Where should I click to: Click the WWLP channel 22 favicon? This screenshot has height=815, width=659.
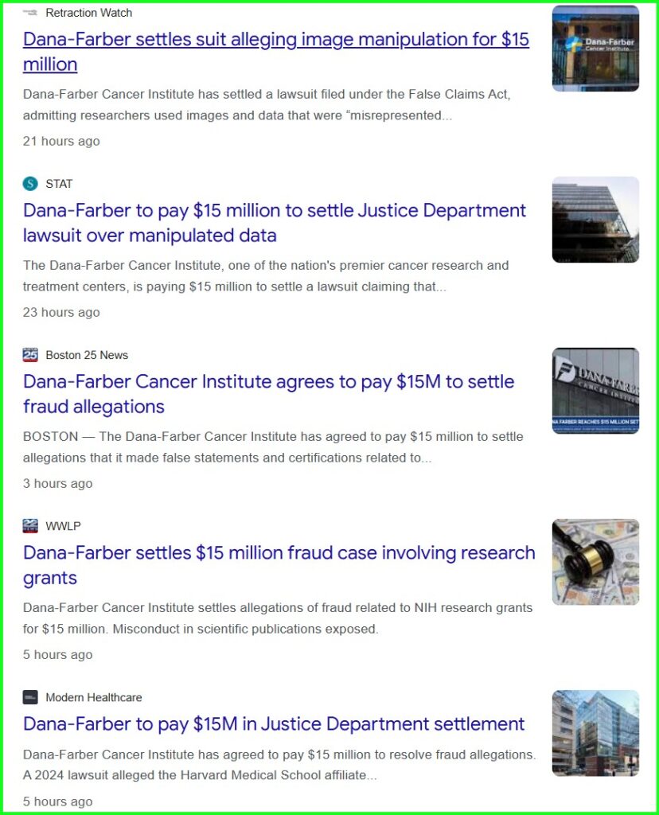30,526
